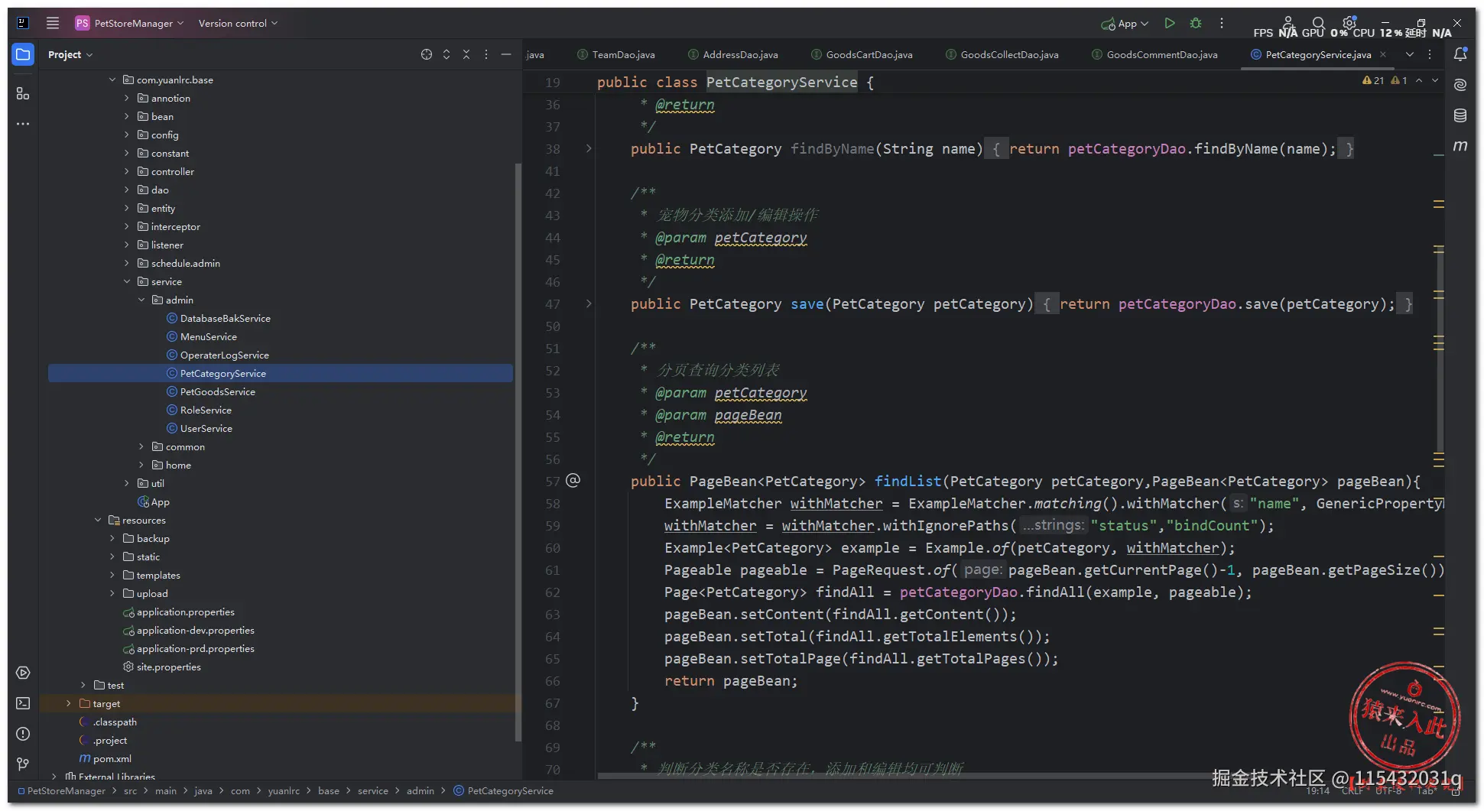Viewport: 1484px width, 811px height.
Task: Open the Structure tool window
Action: (x=23, y=93)
